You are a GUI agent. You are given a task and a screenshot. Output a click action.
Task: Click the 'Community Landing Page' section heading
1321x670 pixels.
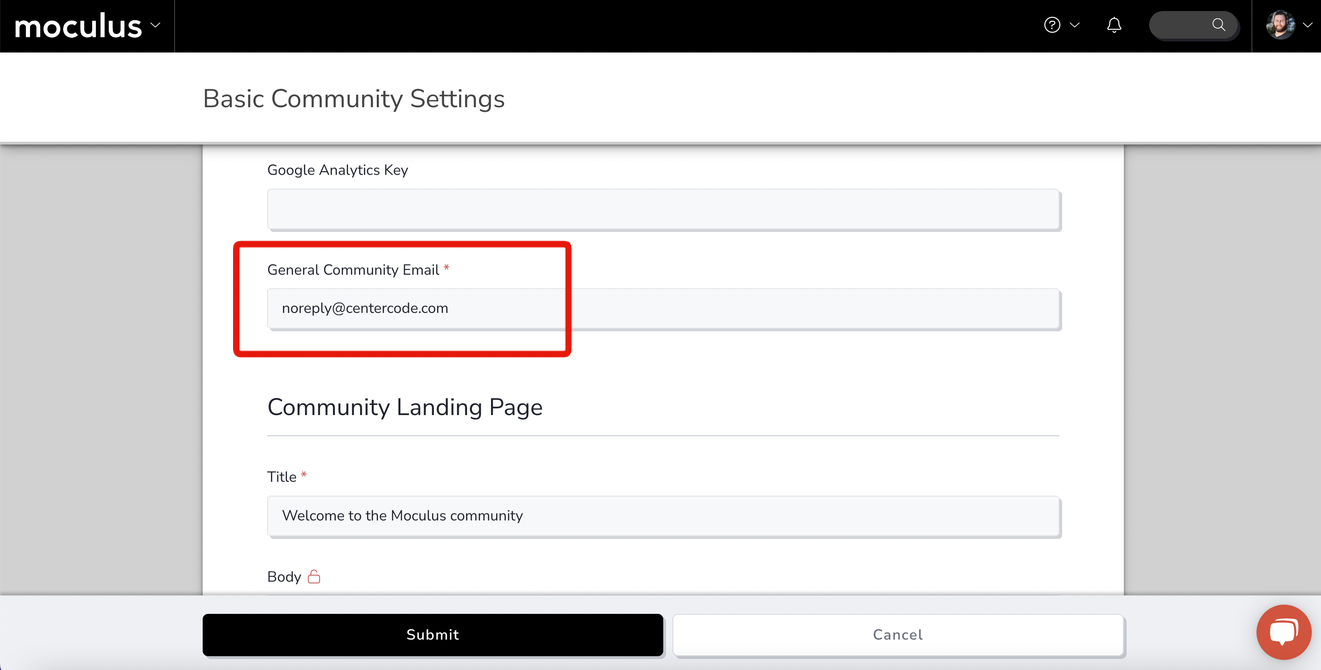(404, 407)
